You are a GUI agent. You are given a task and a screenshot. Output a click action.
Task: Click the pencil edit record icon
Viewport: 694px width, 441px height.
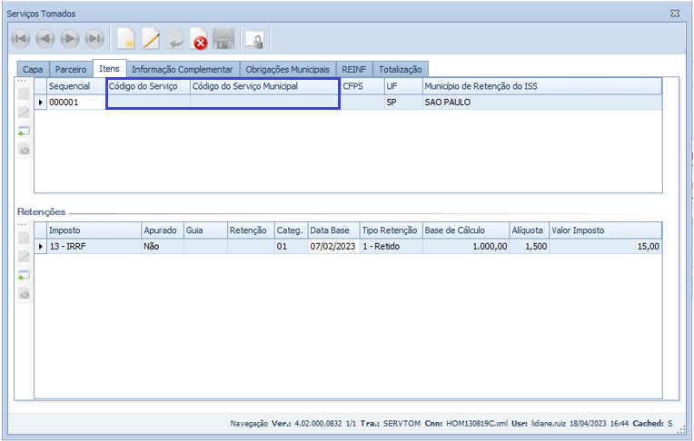tap(151, 39)
